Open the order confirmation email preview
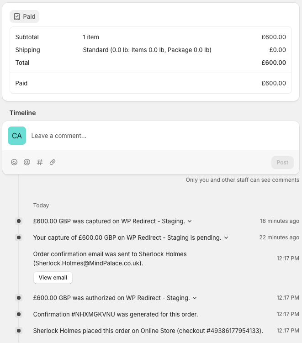Image resolution: width=302 pixels, height=343 pixels. [53, 278]
